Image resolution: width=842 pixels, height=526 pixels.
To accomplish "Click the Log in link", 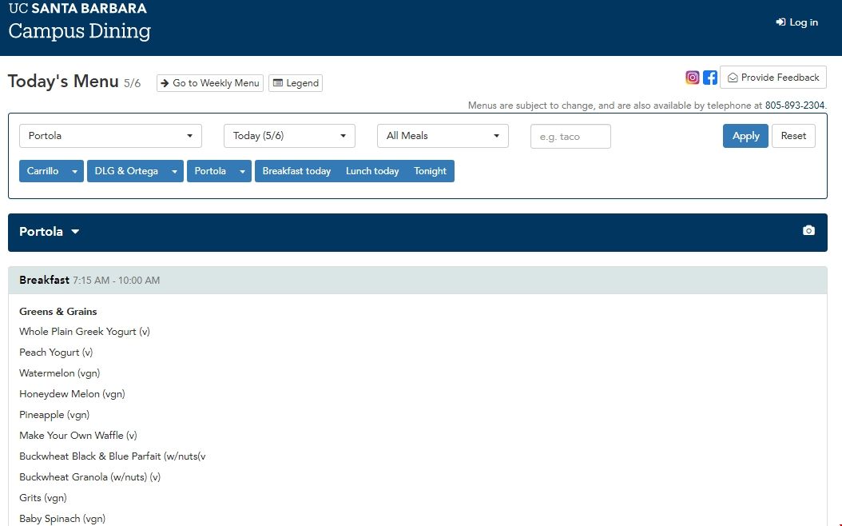I will [x=797, y=22].
